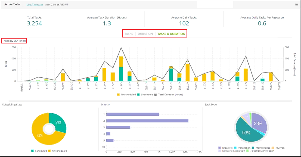Viewport: 301px width, 157px height.
Task: Switch to the DURATION tab
Action: tap(145, 34)
